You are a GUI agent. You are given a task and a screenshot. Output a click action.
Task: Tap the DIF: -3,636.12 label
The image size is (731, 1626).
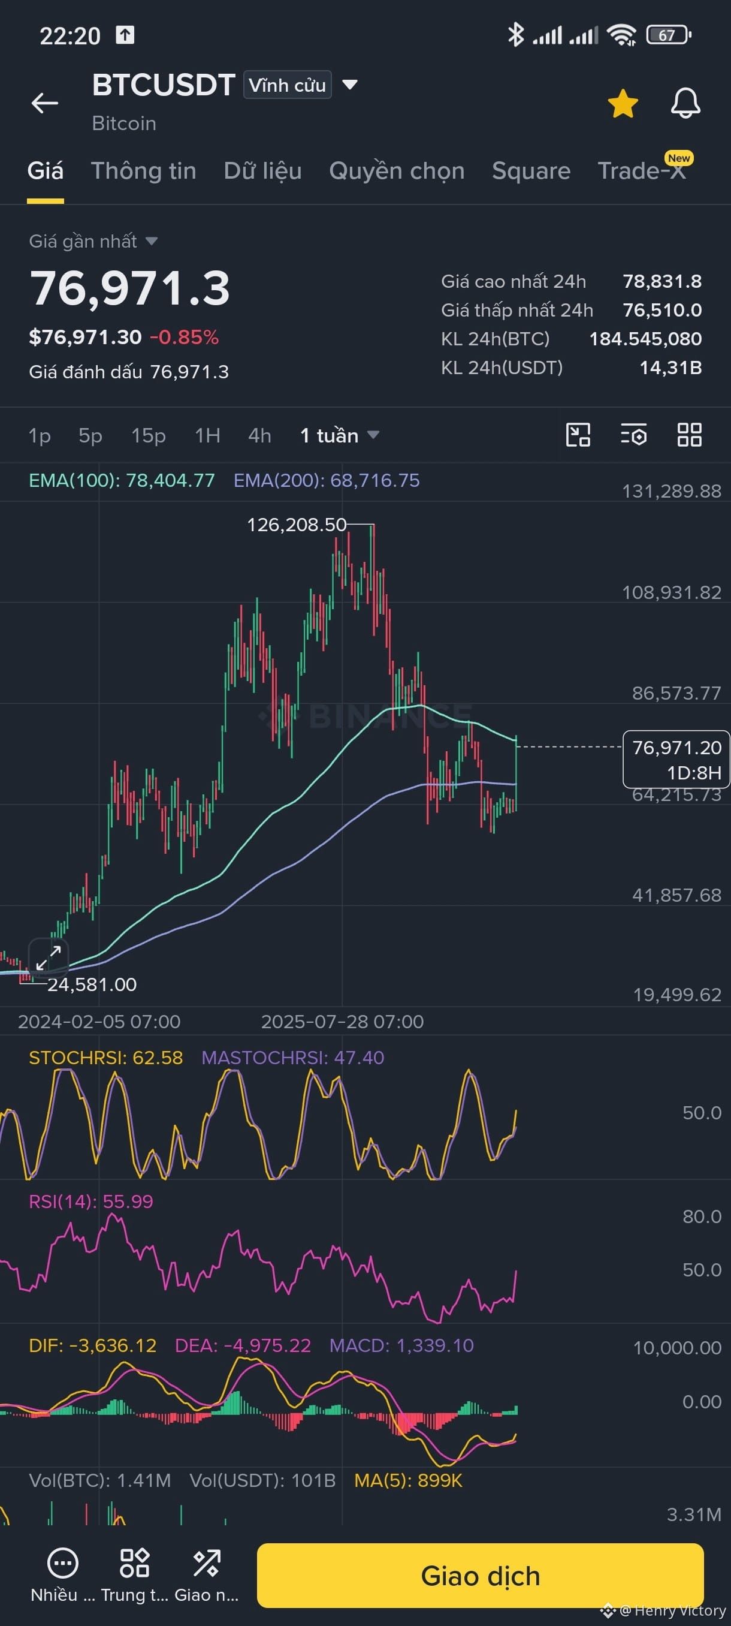click(x=93, y=1345)
